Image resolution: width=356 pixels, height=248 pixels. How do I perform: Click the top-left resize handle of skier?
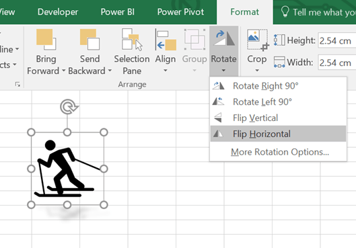pos(31,132)
